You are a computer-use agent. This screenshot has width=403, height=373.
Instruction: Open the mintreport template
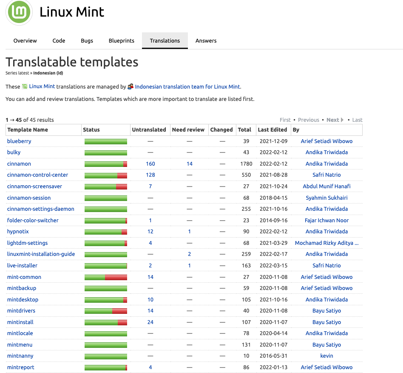20,367
